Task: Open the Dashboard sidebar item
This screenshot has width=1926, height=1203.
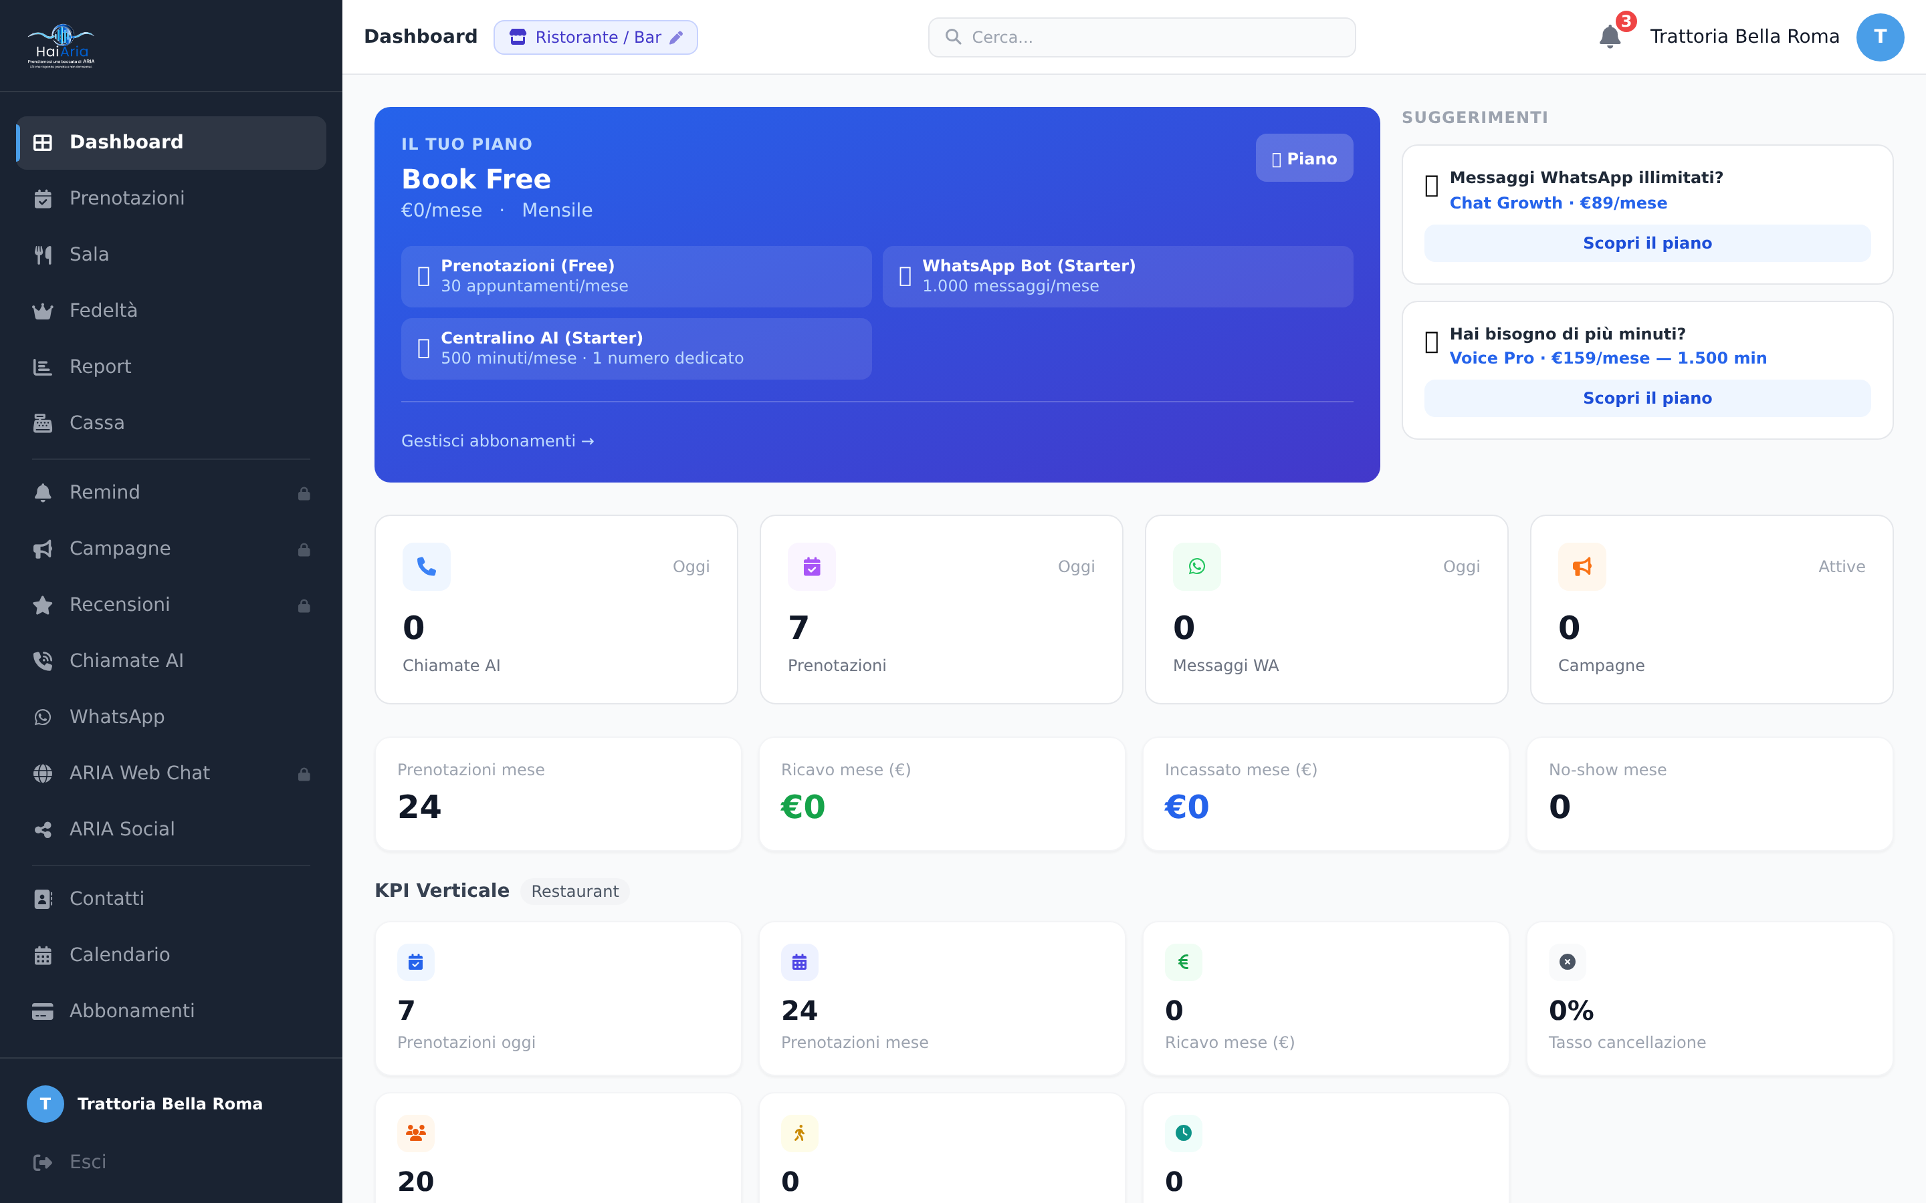Action: tap(171, 142)
